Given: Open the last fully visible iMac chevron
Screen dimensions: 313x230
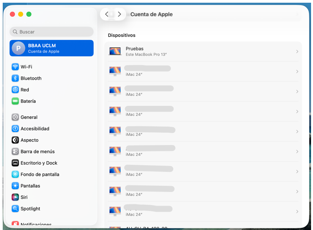Looking at the screenshot, I should (297, 211).
